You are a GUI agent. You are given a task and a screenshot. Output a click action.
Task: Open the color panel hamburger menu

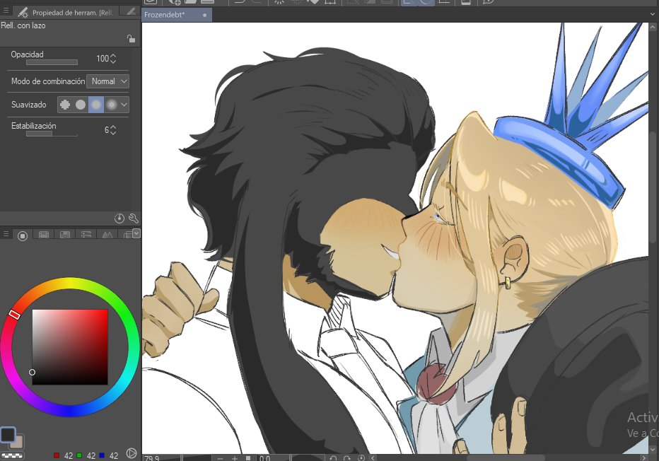pyautogui.click(x=6, y=233)
